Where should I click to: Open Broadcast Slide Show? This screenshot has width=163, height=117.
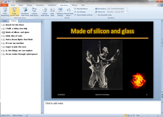pyautogui.click(x=25, y=12)
